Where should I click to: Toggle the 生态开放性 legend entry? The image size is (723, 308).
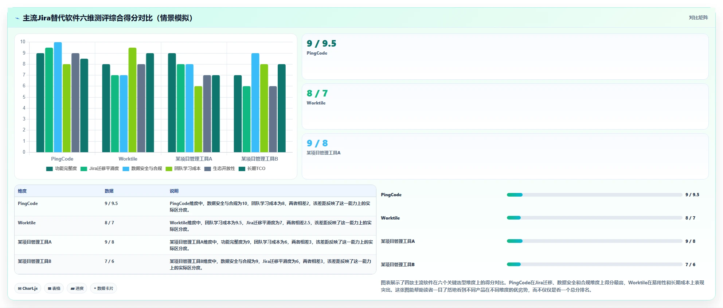click(x=220, y=169)
